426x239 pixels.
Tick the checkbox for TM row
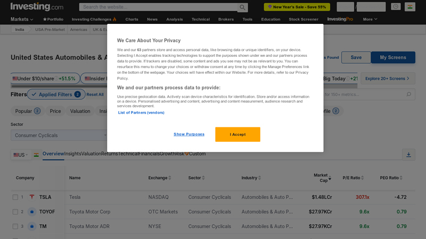point(15,226)
